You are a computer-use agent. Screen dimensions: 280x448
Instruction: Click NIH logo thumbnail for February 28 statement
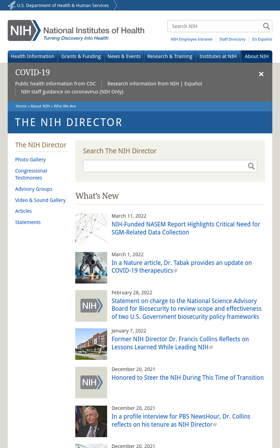click(x=91, y=306)
